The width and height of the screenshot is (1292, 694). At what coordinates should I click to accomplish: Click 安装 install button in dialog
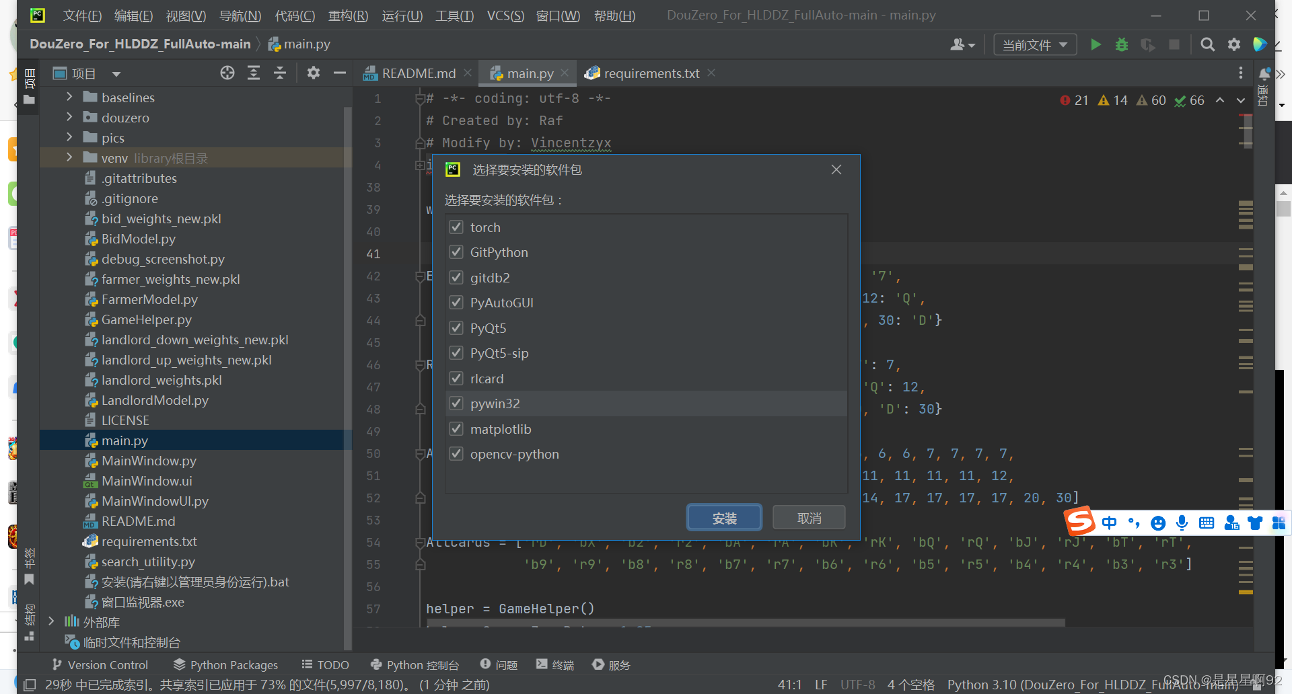tap(724, 518)
